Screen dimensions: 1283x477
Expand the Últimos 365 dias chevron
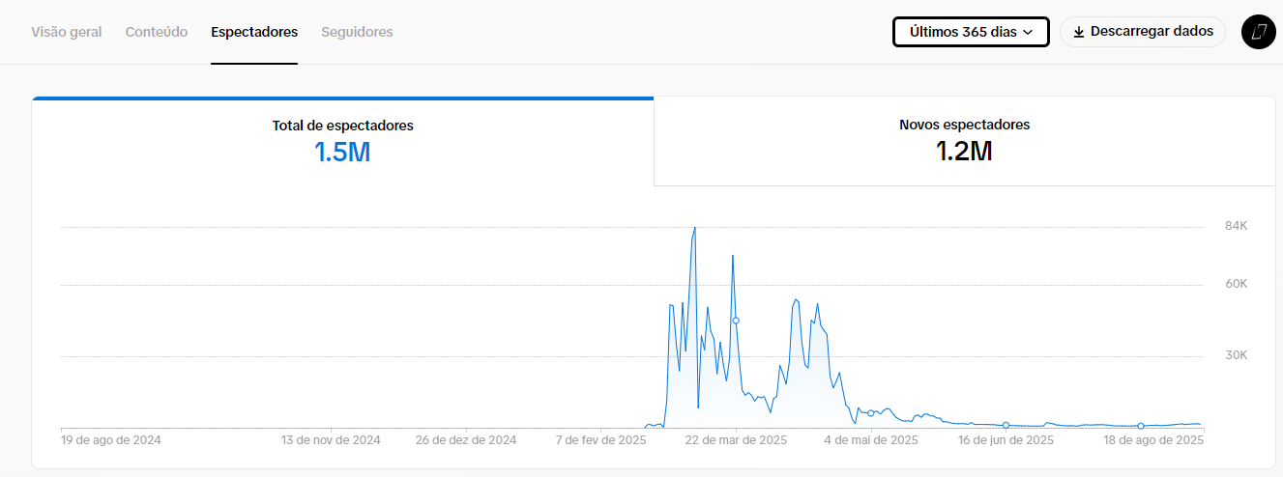click(x=1028, y=32)
